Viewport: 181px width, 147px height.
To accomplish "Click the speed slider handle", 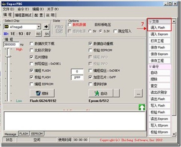I will click(8, 56).
